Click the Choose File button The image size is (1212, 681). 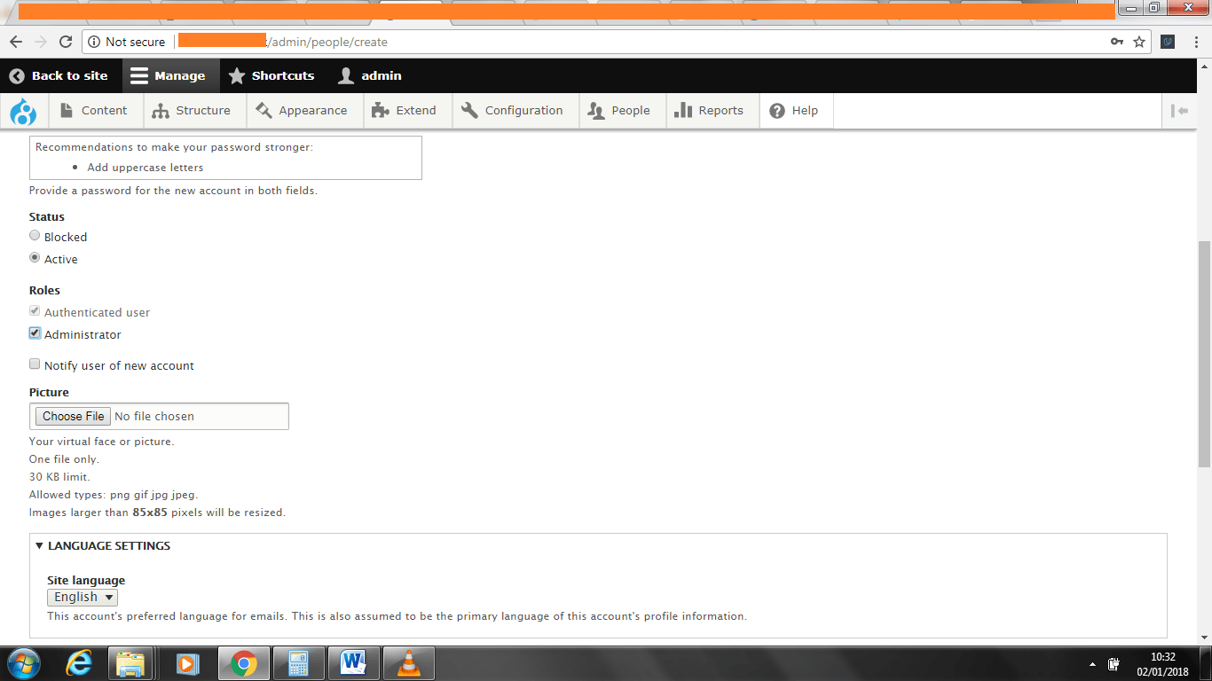pos(73,417)
